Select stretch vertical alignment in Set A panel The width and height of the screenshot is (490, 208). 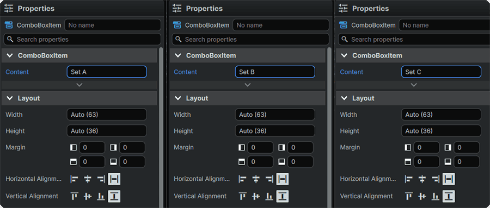pos(114,196)
